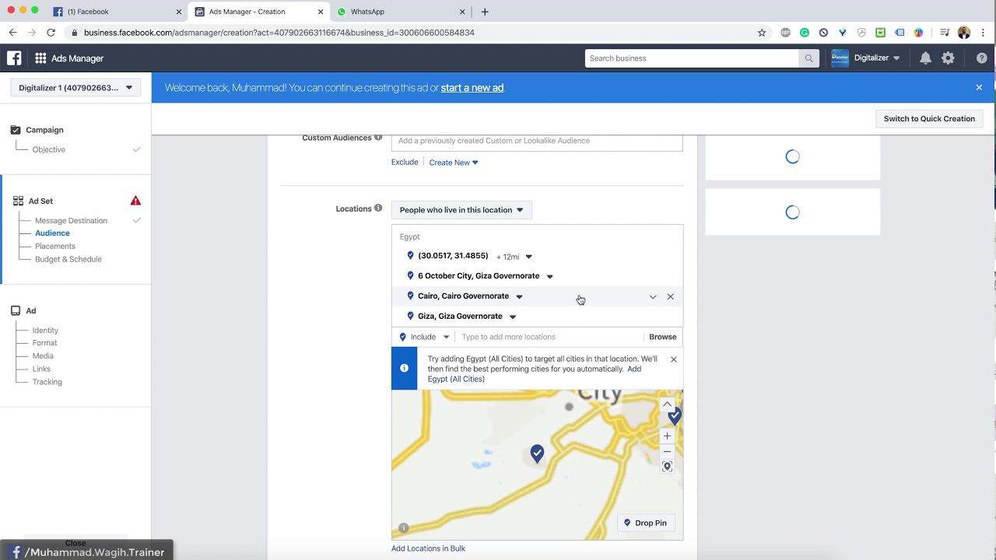Click the Browse locations button
The height and width of the screenshot is (560, 996).
(x=663, y=337)
